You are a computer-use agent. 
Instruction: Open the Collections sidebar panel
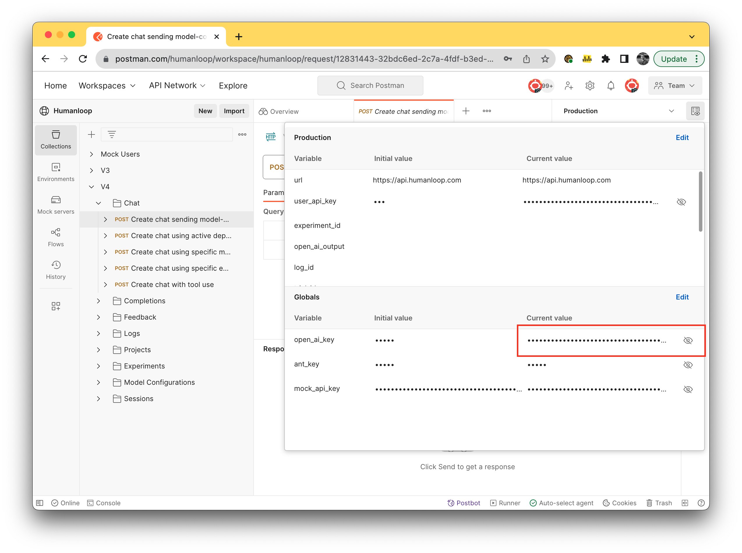56,140
